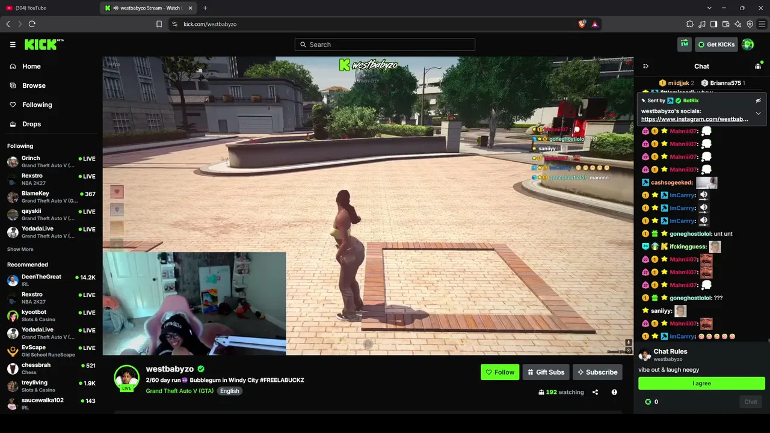Click the browser back arrow
Image resolution: width=770 pixels, height=433 pixels.
coord(8,24)
